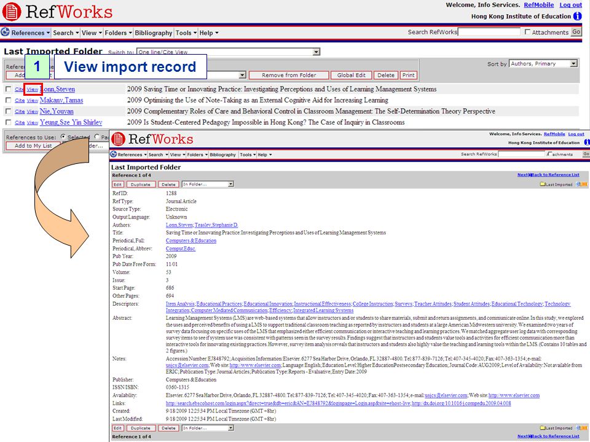Tick the checkbox for the Nie, Youyan reference
The width and height of the screenshot is (590, 442).
8,111
